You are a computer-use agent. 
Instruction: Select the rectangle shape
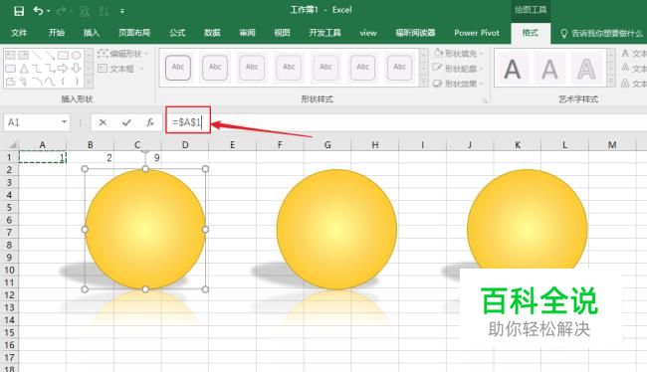click(63, 55)
